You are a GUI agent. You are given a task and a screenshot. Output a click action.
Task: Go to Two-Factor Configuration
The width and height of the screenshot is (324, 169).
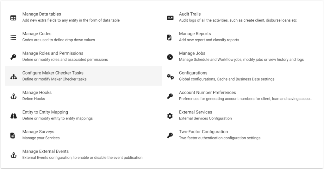click(x=203, y=132)
